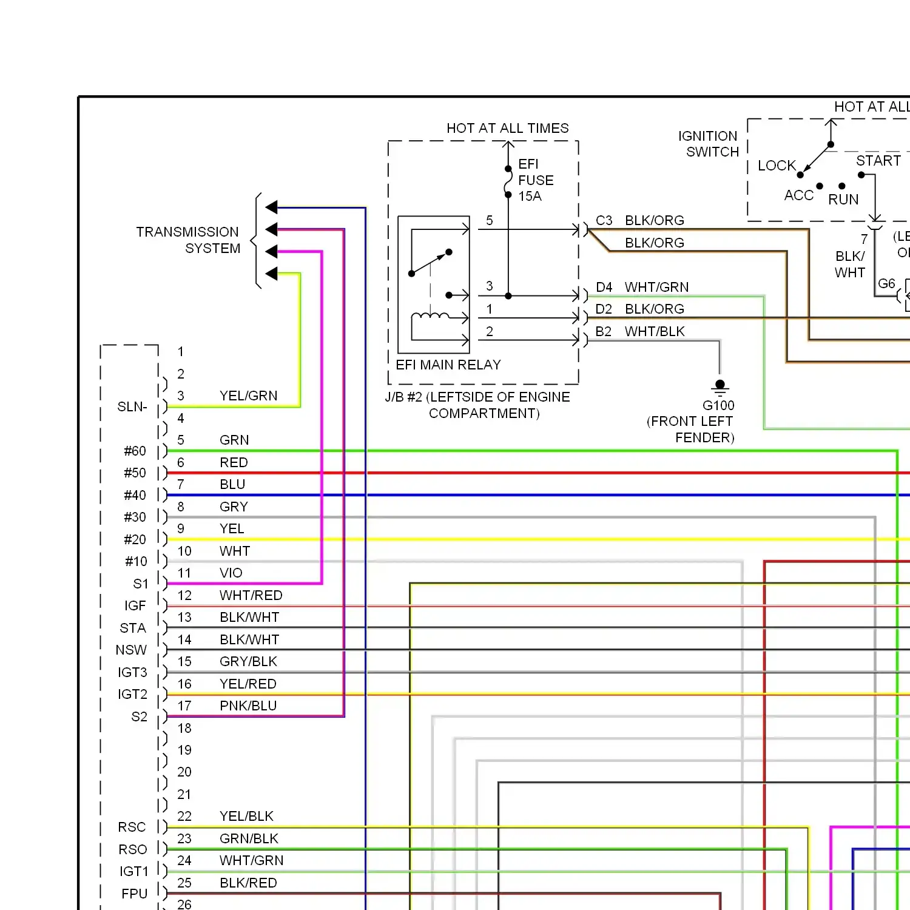Viewport: 910px width, 910px height.
Task: Select the violet arrowhead to transmission system
Action: pyautogui.click(x=271, y=251)
